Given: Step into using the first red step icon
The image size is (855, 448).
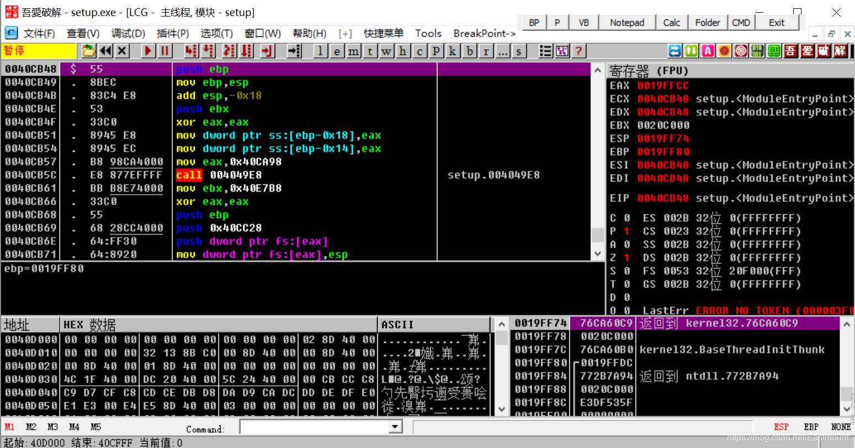Looking at the screenshot, I should tap(191, 51).
